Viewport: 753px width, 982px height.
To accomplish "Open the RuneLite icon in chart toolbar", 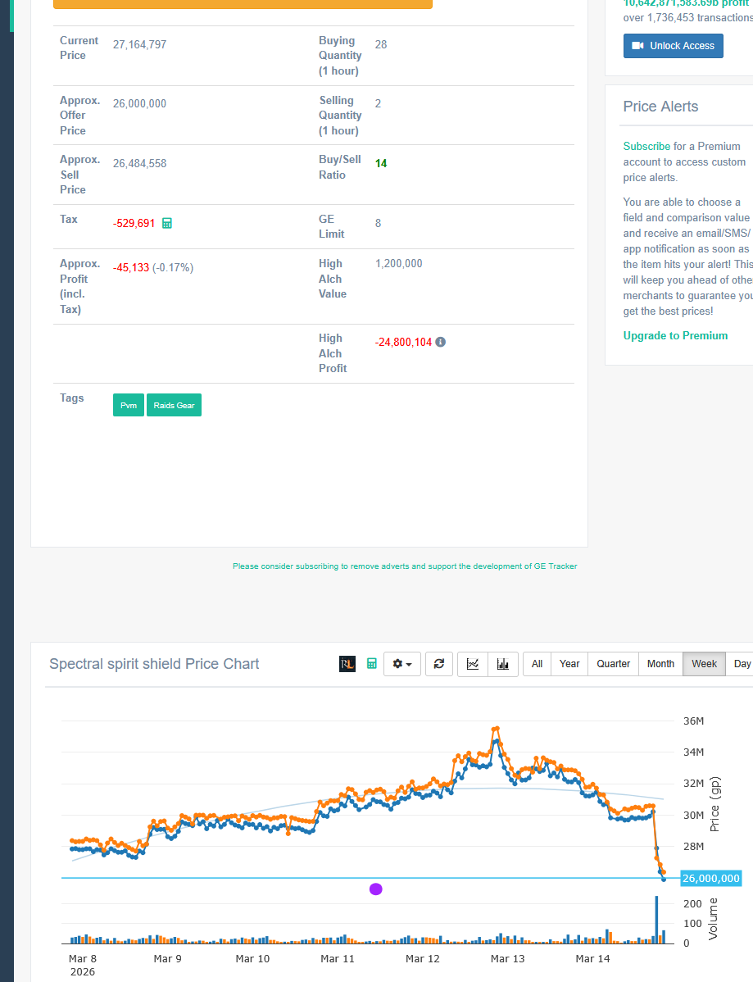I will (347, 664).
